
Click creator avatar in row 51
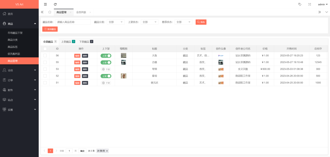[221, 83]
